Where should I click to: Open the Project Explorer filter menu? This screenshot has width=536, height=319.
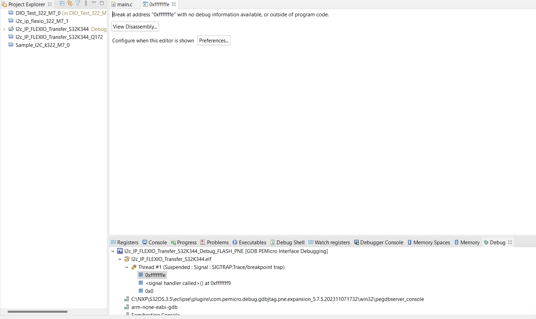point(77,3)
